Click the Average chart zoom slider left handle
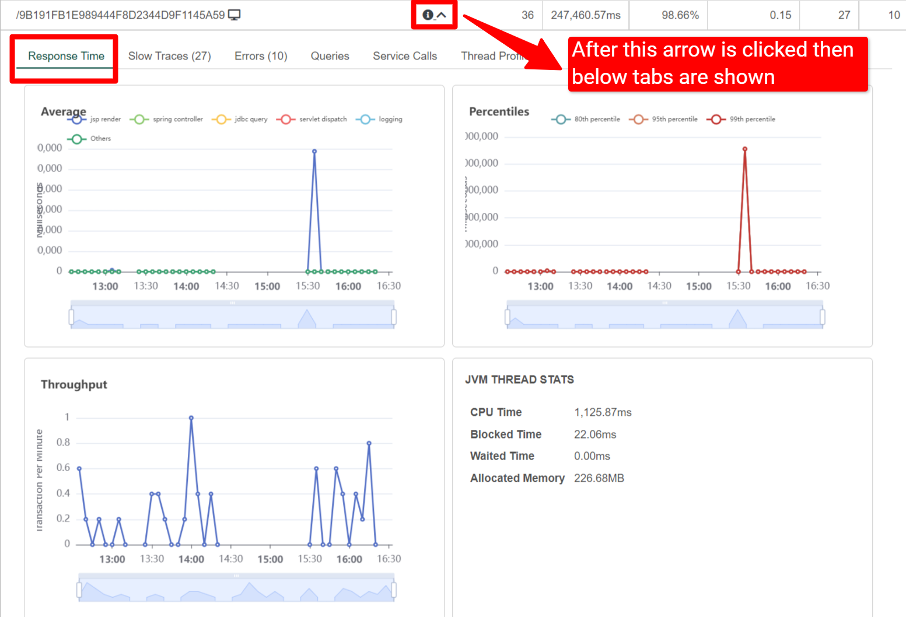This screenshot has width=906, height=617. pyautogui.click(x=71, y=317)
